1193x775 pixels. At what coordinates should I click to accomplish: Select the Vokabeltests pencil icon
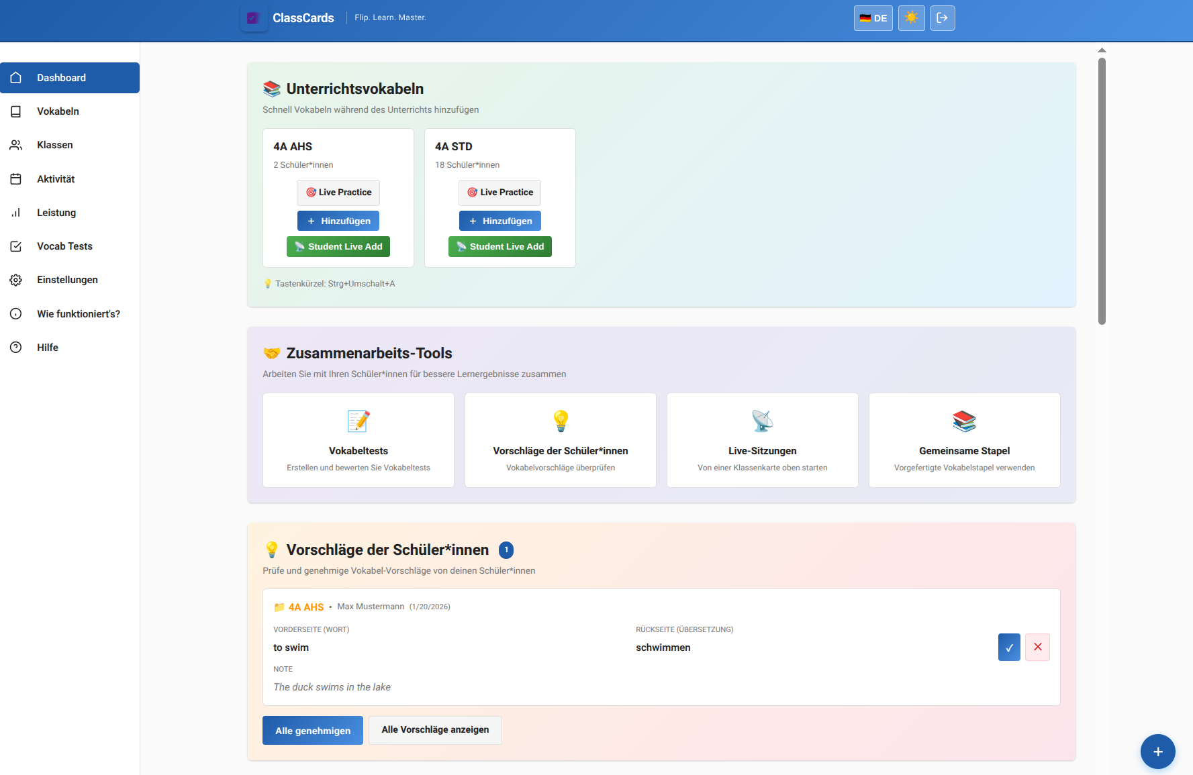(x=358, y=421)
